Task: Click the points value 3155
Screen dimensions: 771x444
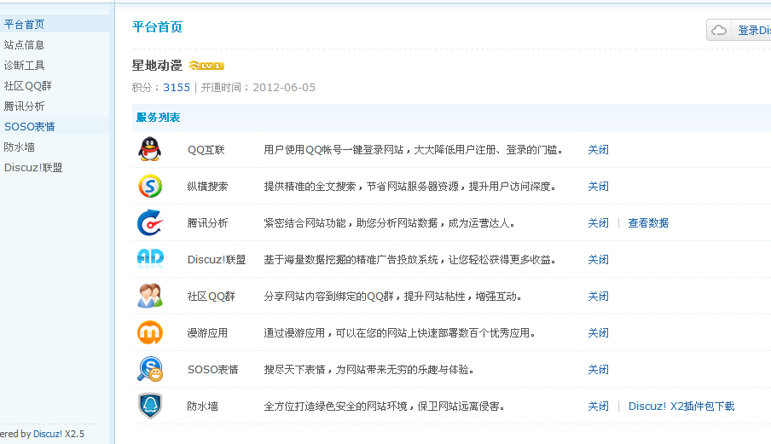Action: click(177, 88)
